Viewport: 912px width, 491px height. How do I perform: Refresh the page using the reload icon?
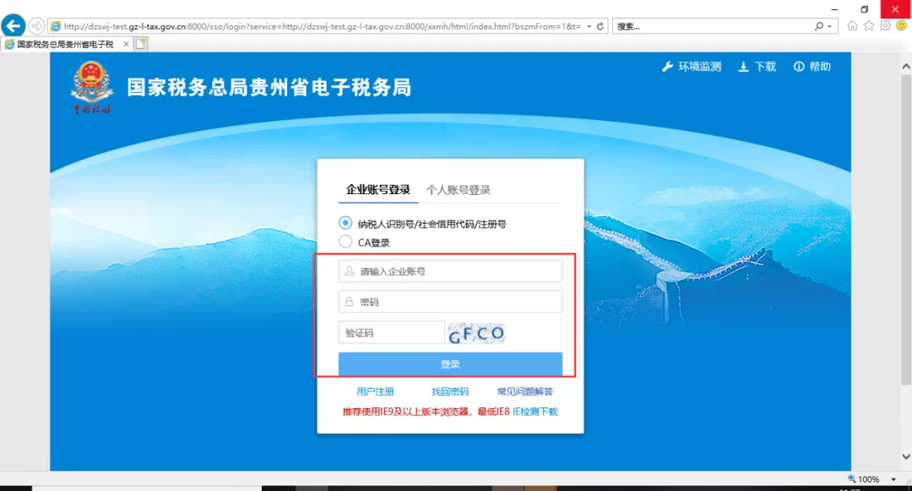[x=600, y=26]
